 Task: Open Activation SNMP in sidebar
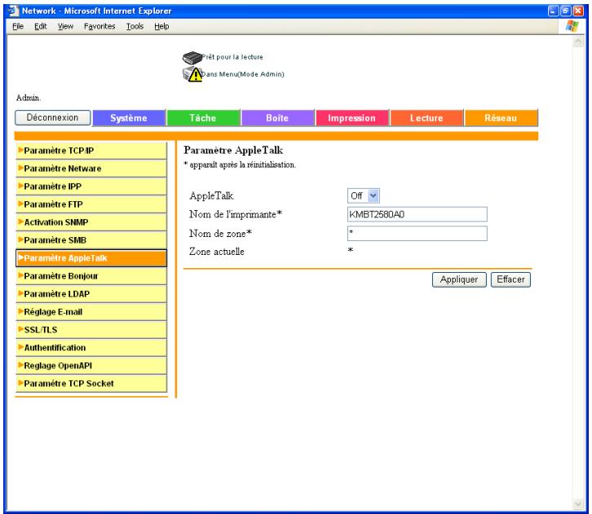point(91,222)
